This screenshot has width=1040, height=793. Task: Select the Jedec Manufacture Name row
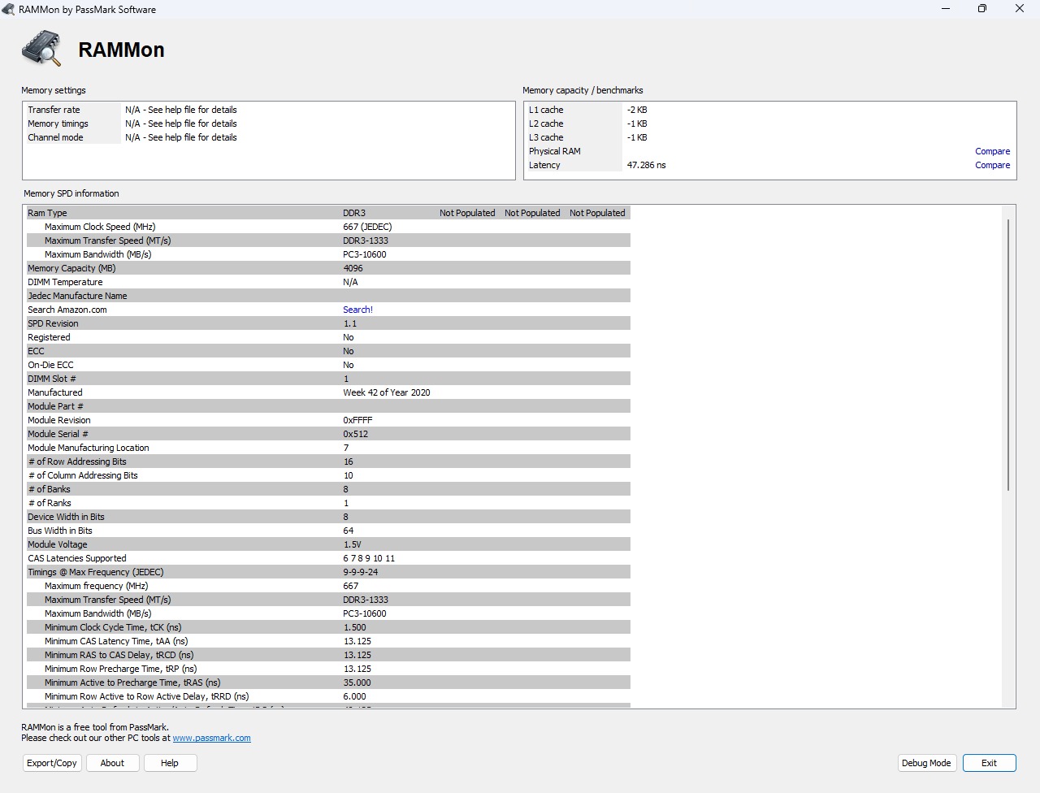tap(328, 296)
